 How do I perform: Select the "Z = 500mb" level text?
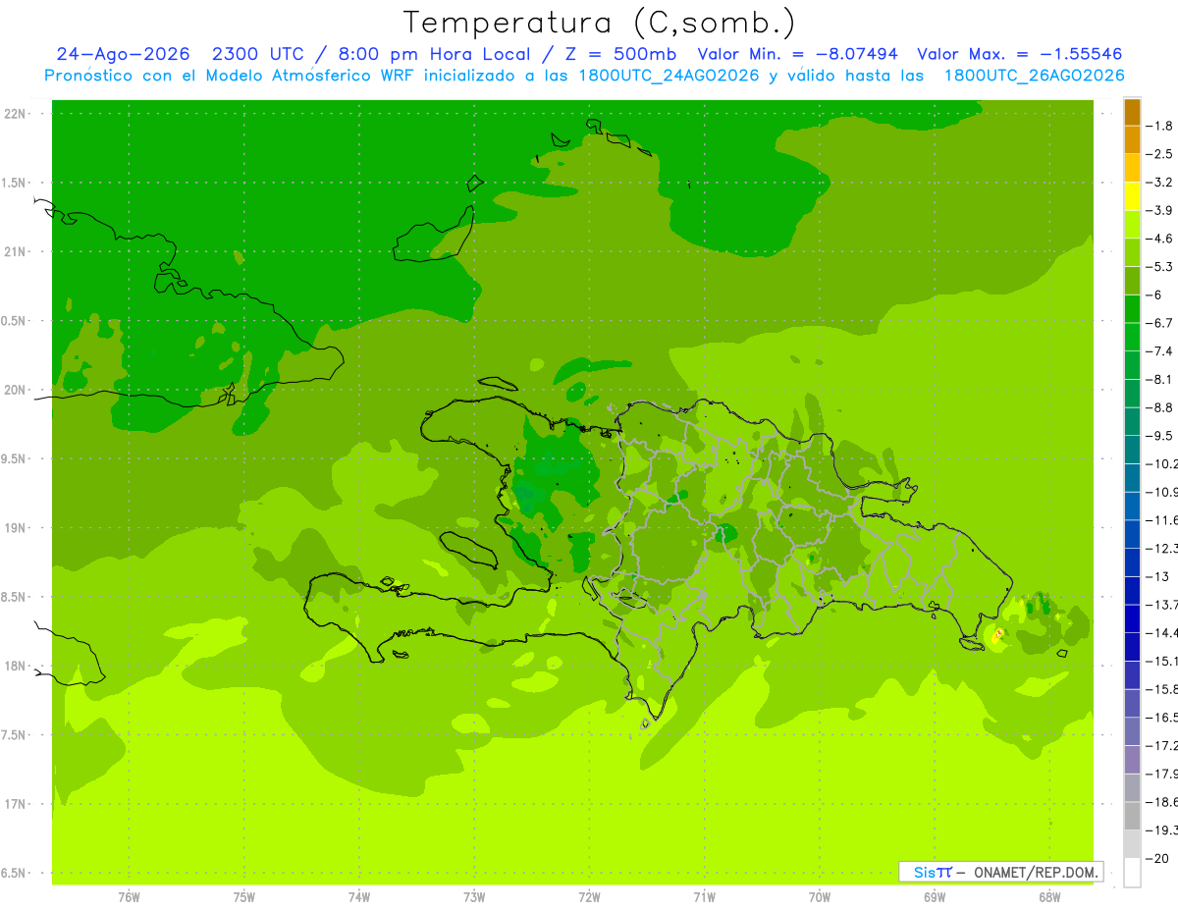point(620,55)
